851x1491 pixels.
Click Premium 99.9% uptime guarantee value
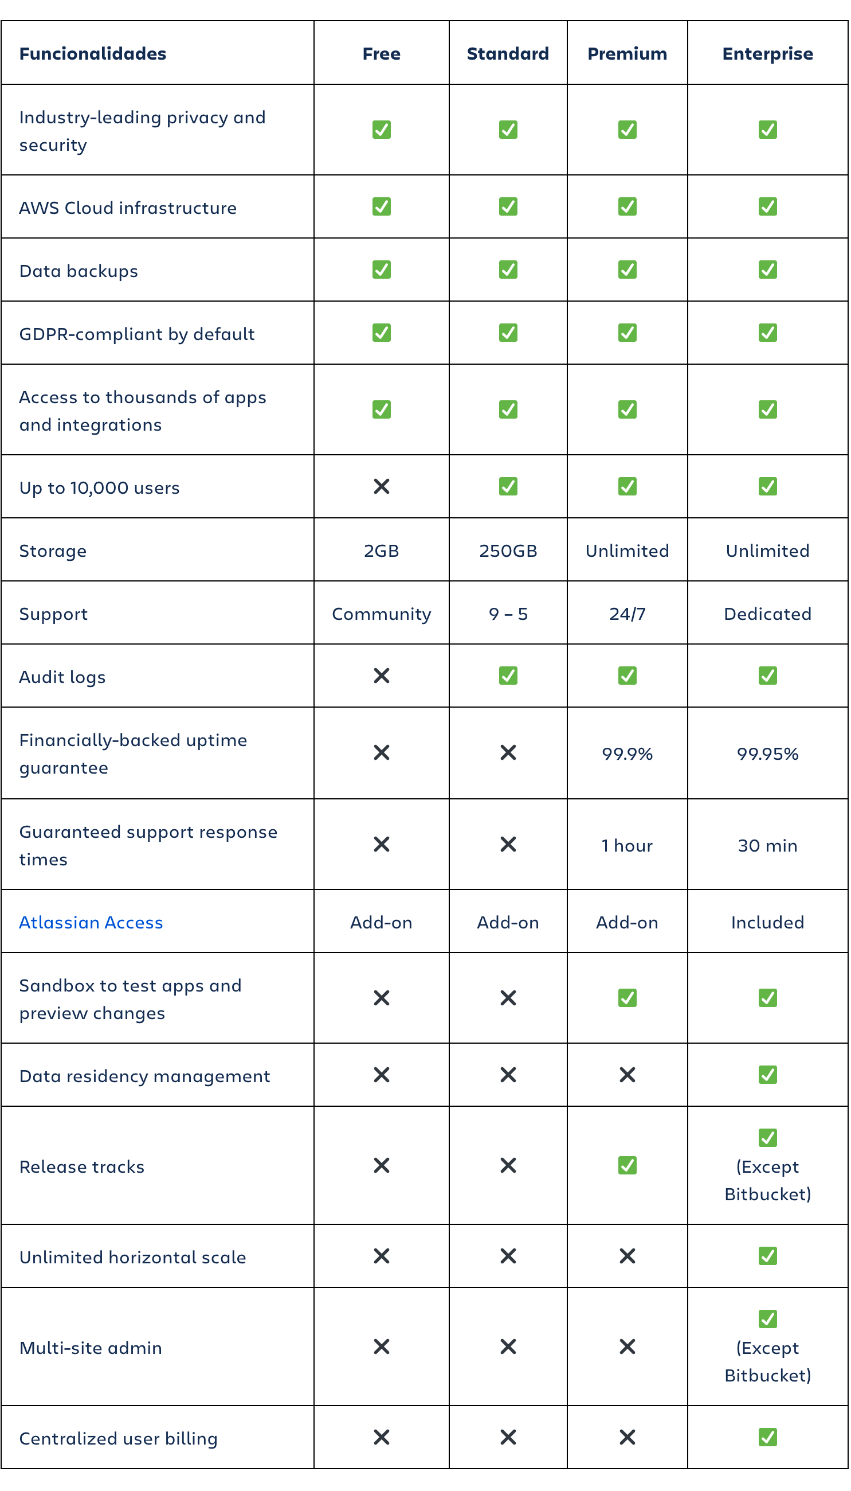pos(626,754)
